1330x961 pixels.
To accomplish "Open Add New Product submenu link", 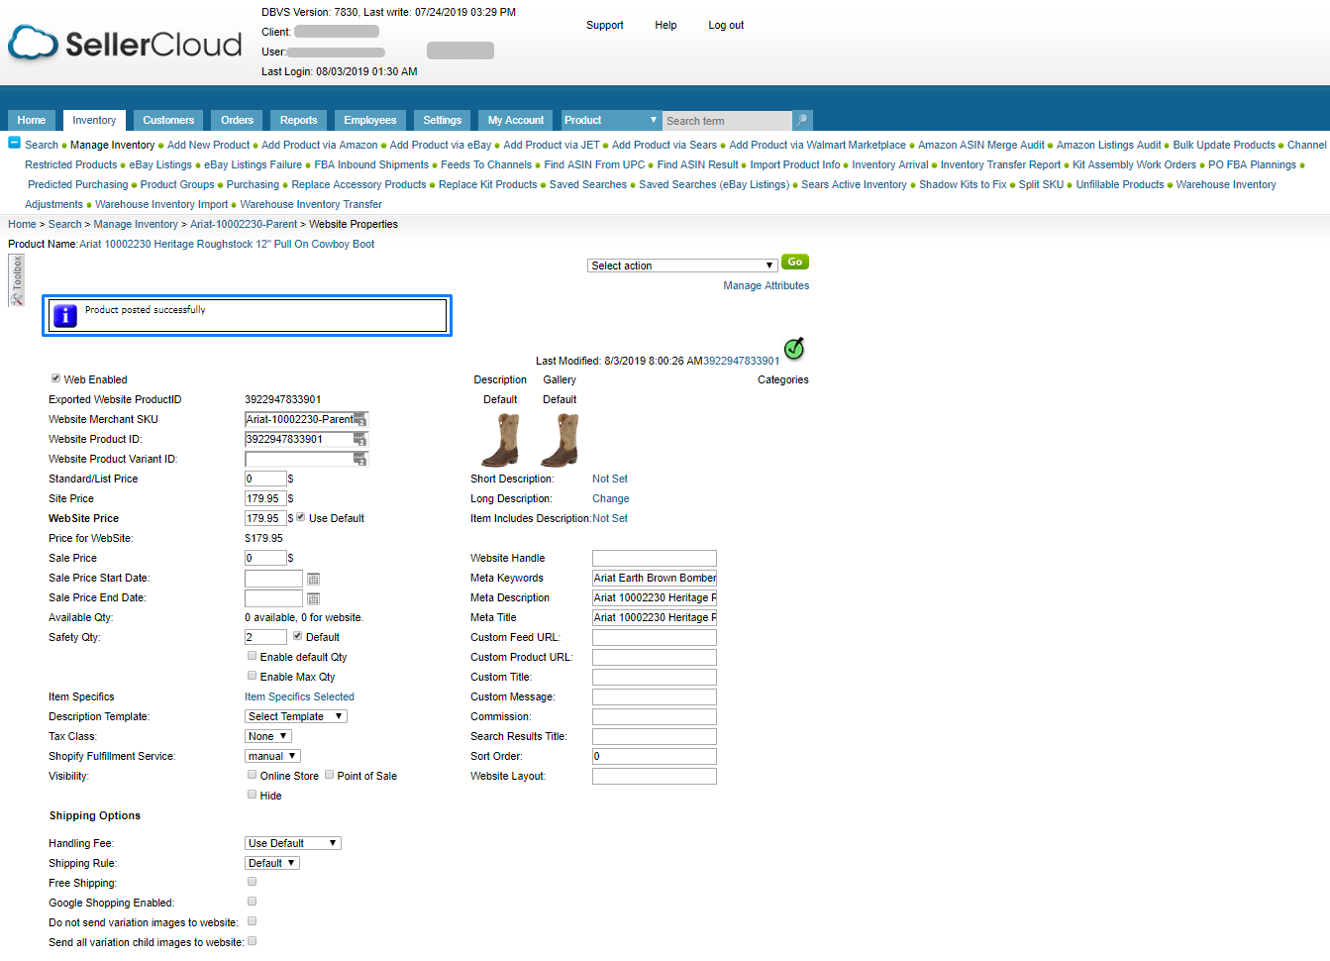I will (x=208, y=145).
